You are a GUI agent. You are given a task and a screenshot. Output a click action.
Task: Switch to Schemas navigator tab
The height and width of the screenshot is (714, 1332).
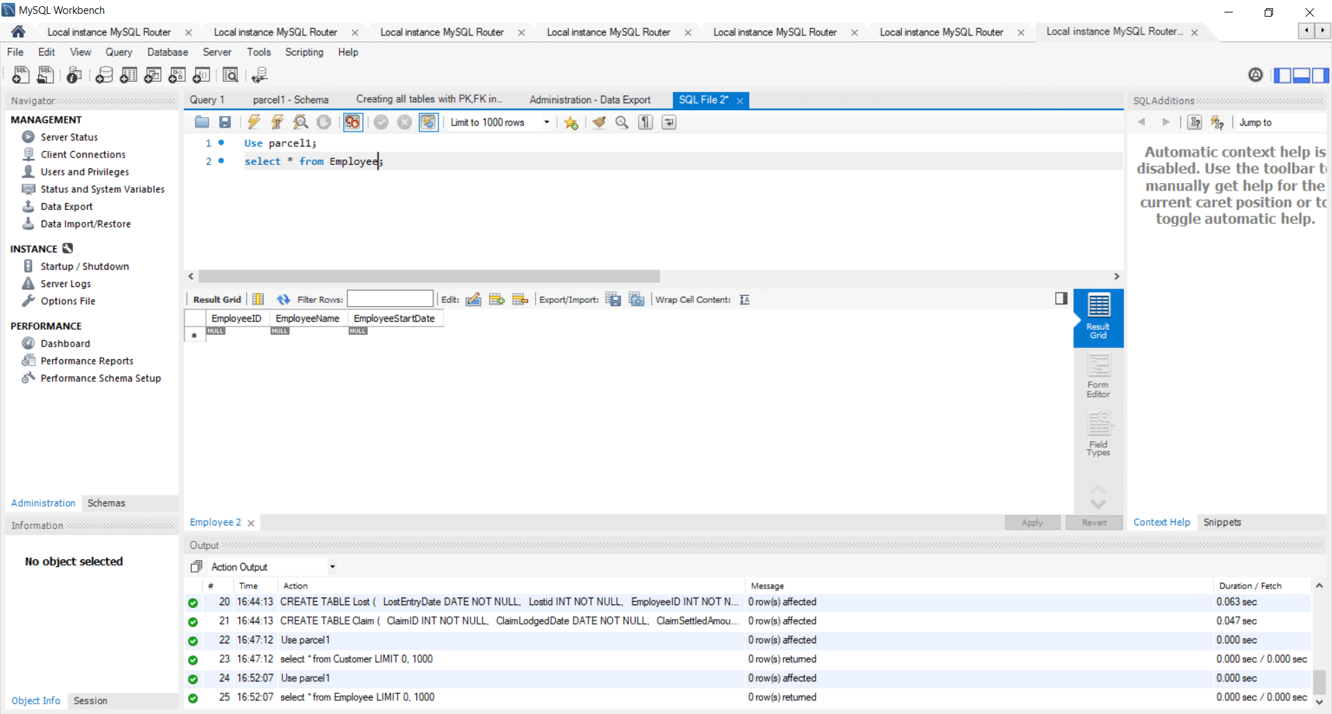pos(106,503)
